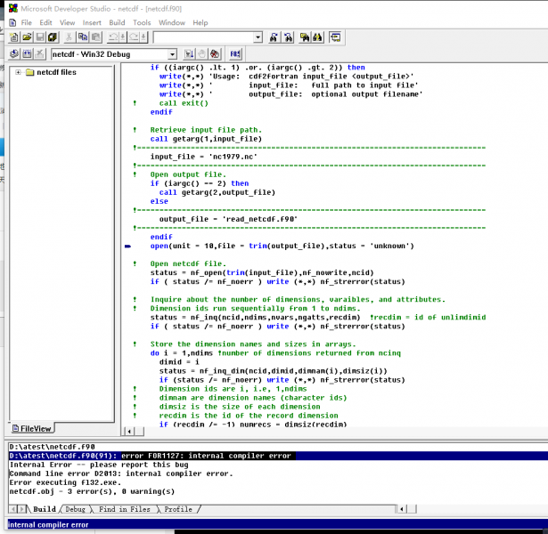This screenshot has height=534, width=548.
Task: Click the Build project icon in build toolbar
Action: click(x=28, y=55)
